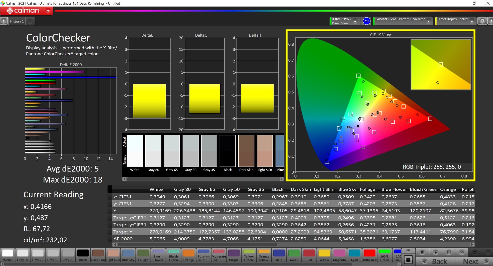Click the read series bracket icon

(x=449, y=252)
